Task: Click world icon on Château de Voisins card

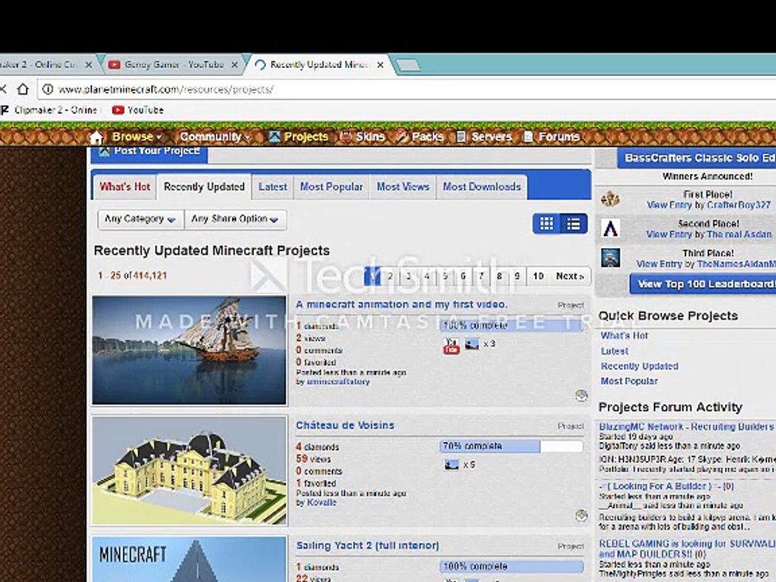Action: [581, 516]
